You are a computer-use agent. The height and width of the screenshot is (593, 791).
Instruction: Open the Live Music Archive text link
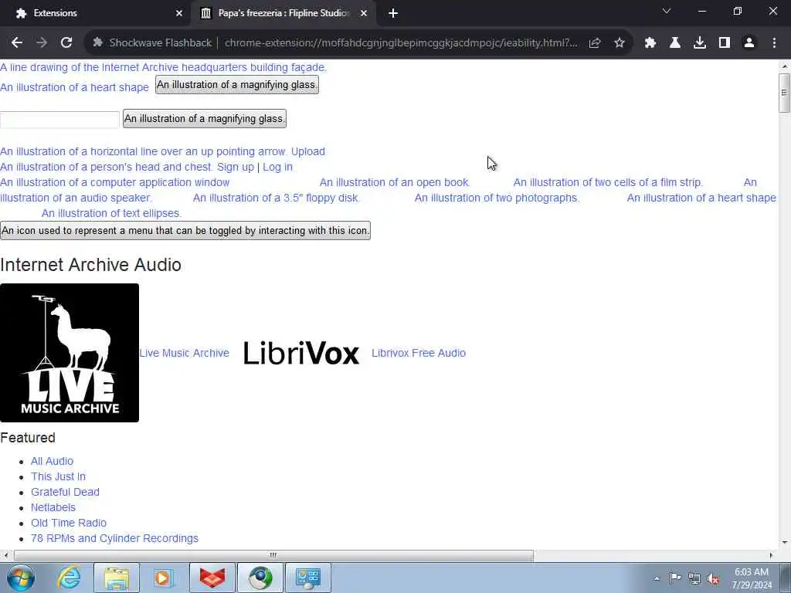[184, 353]
